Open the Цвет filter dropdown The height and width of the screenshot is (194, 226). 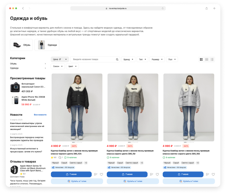(72, 66)
